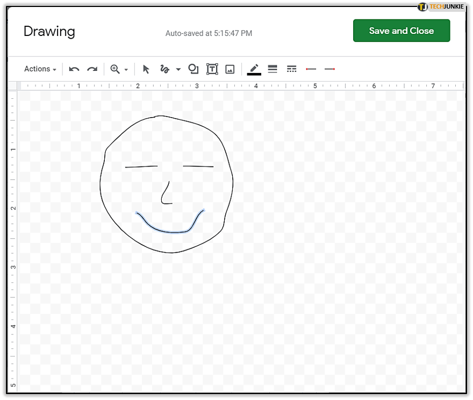Open the line end arrowhead options

(x=330, y=69)
